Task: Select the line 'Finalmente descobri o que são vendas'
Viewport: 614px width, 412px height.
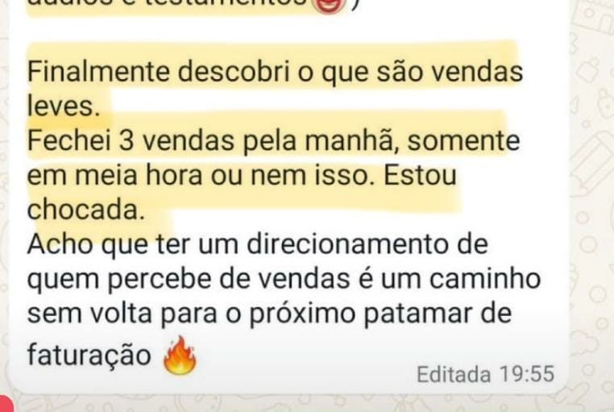Action: pyautogui.click(x=275, y=72)
